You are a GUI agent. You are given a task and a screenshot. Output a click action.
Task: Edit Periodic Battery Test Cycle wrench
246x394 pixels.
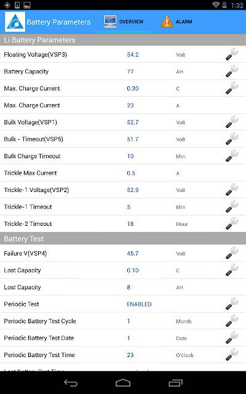pyautogui.click(x=232, y=321)
